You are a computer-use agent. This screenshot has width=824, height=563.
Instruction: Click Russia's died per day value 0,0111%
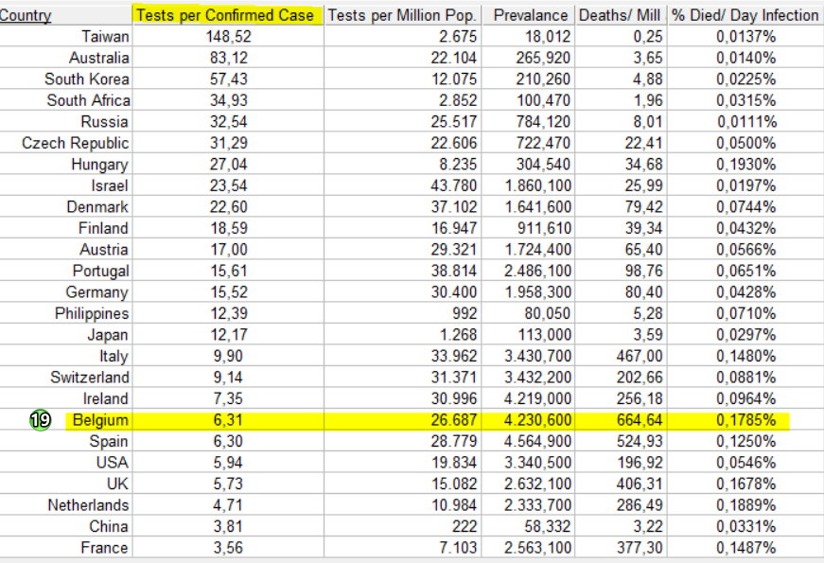pos(746,121)
